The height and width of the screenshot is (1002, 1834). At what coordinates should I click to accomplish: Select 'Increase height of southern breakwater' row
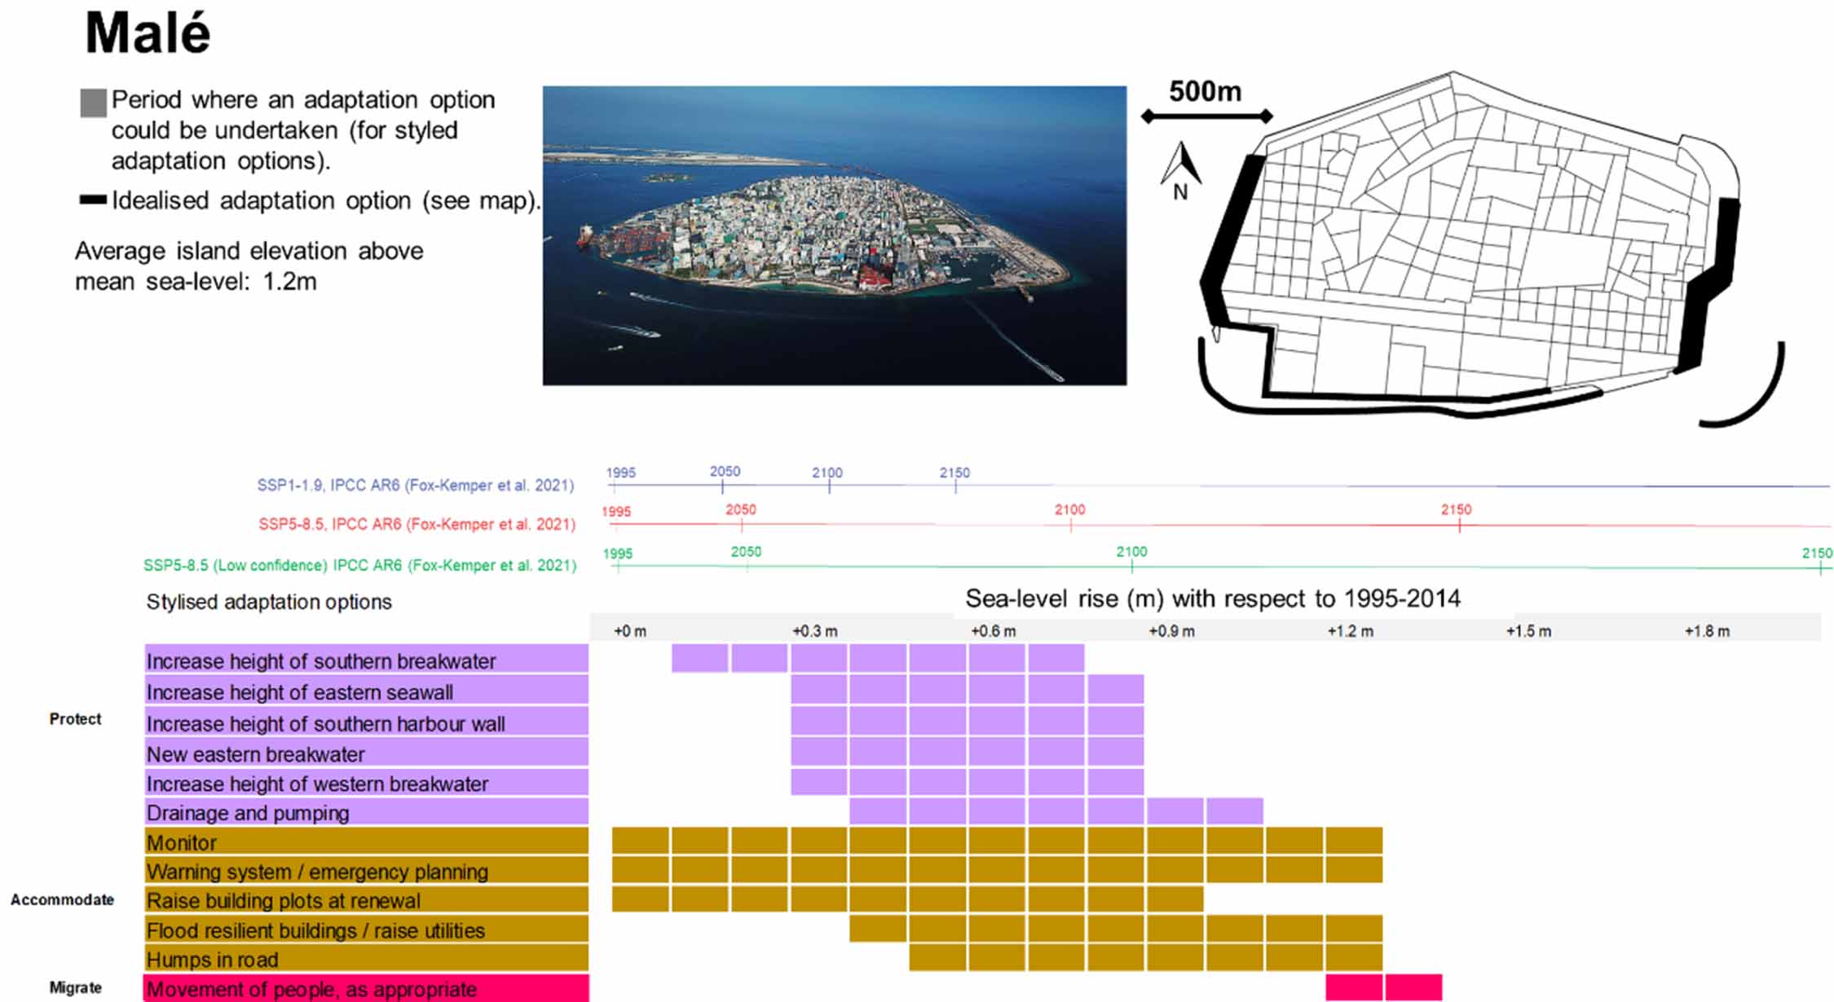(x=366, y=659)
